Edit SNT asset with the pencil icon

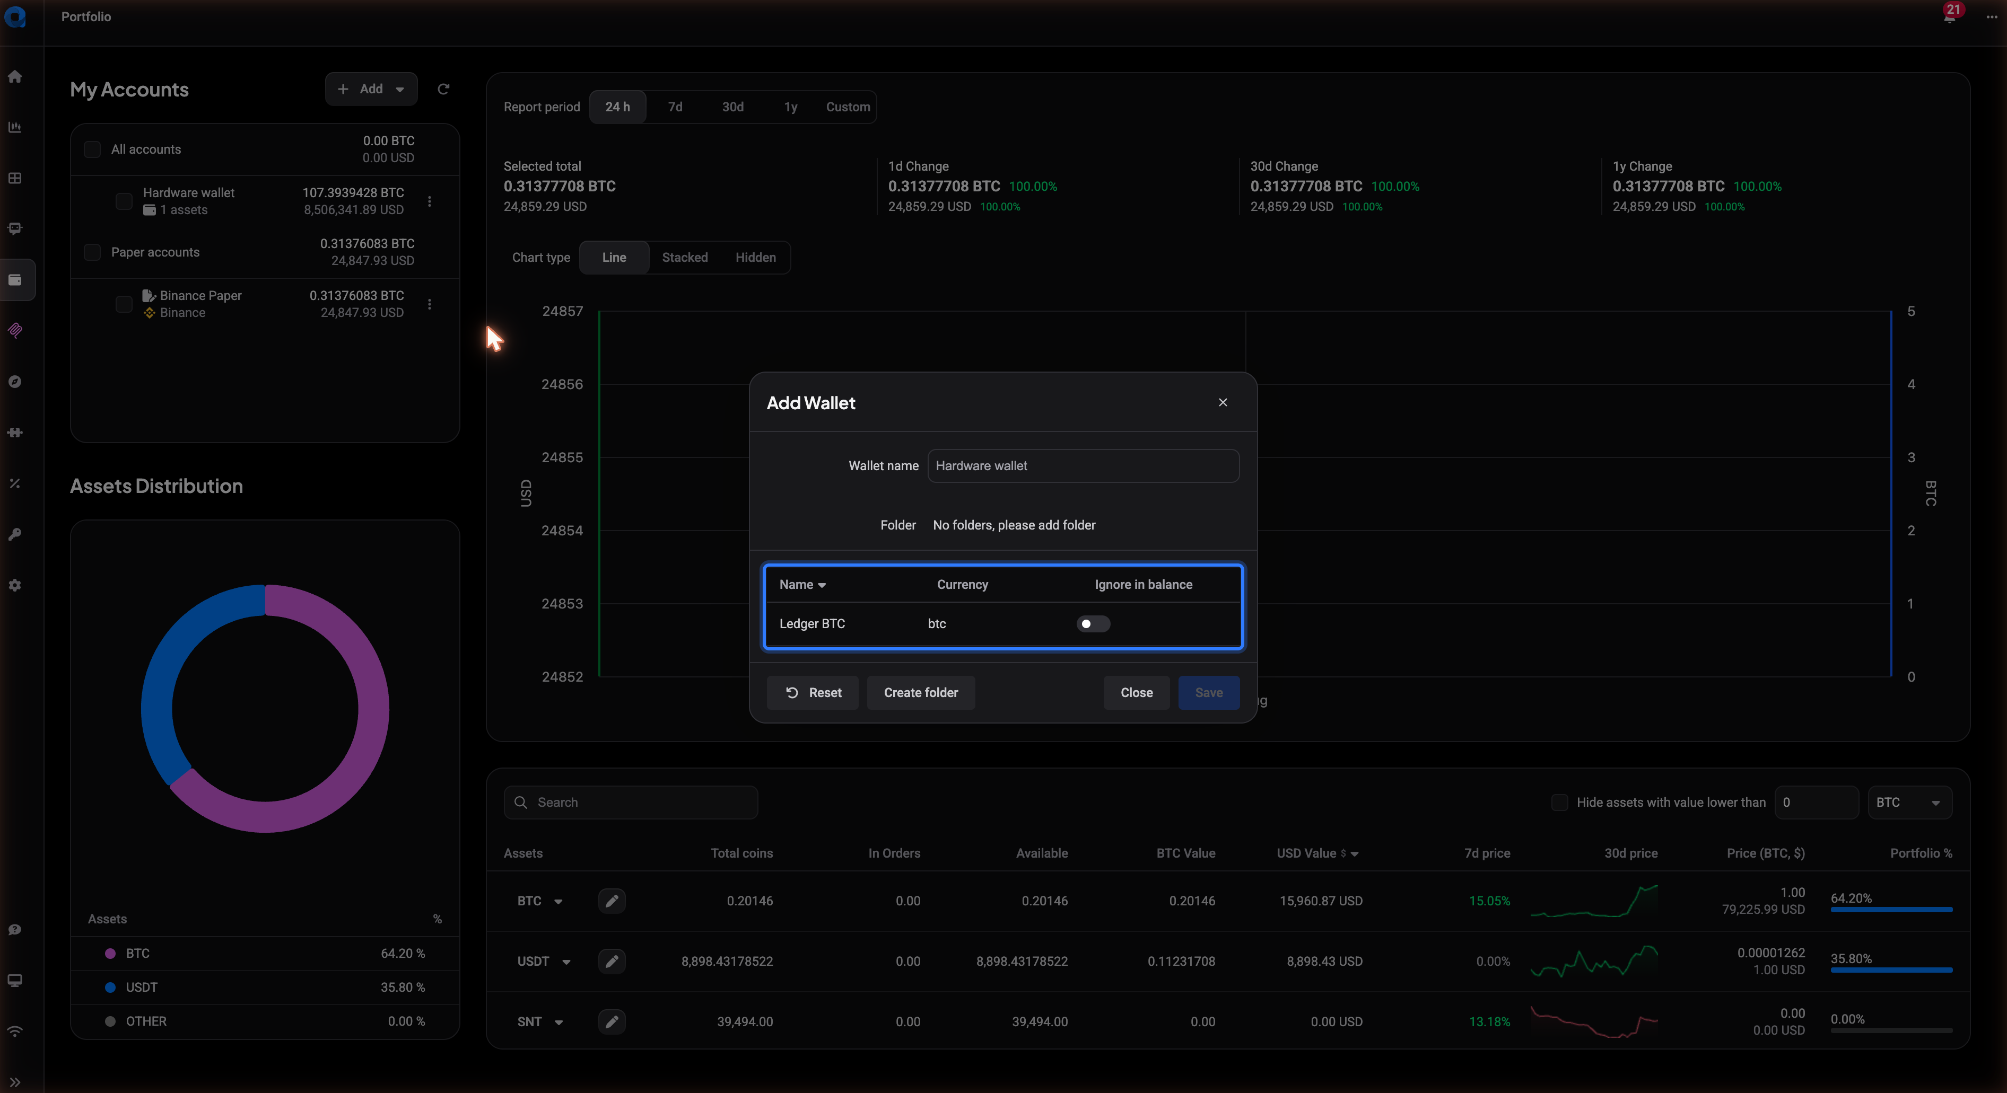pos(612,1021)
